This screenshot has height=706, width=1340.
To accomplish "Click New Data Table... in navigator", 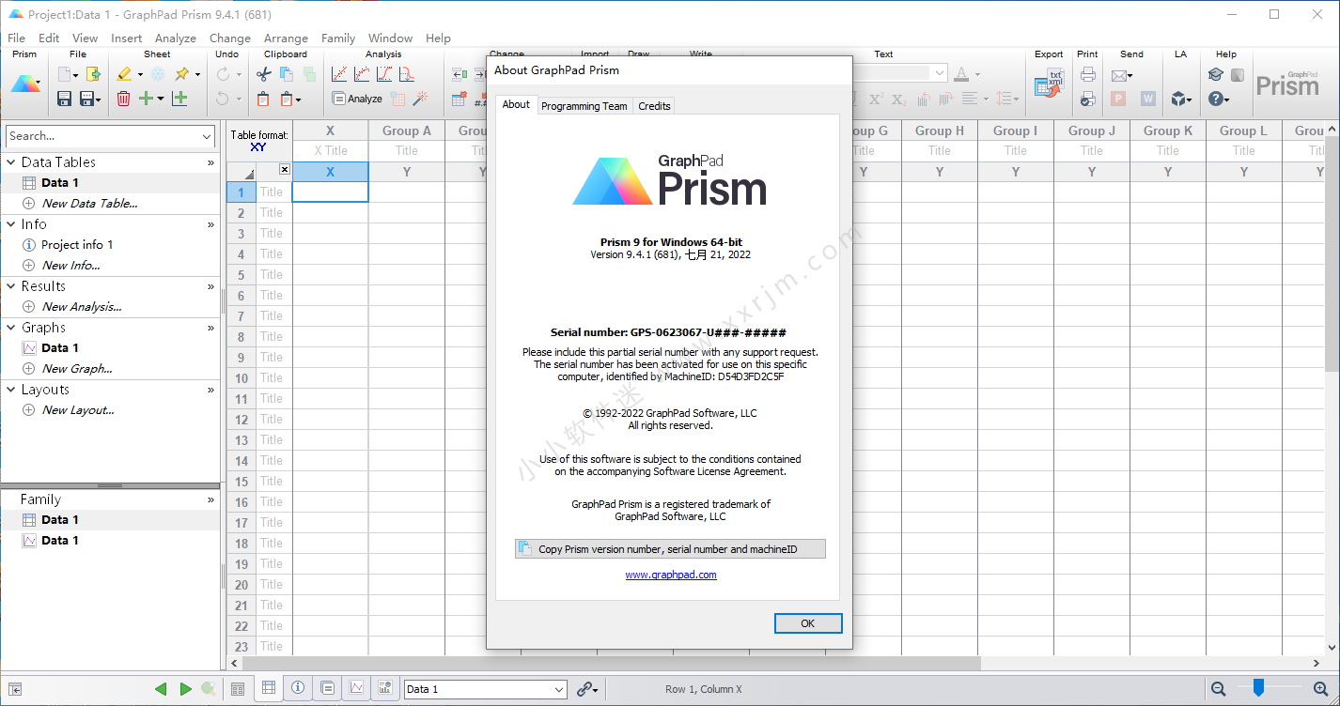I will coord(90,204).
